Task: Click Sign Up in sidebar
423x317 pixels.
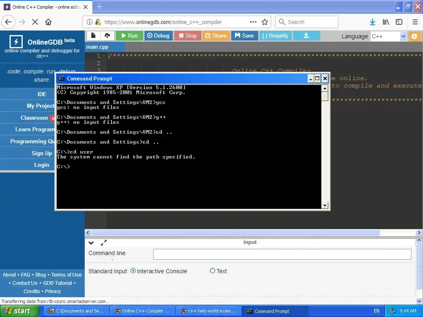Action: (42, 153)
